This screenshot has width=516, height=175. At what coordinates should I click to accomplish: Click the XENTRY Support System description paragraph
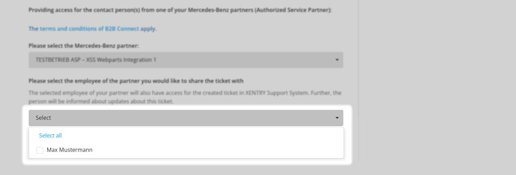click(x=185, y=97)
